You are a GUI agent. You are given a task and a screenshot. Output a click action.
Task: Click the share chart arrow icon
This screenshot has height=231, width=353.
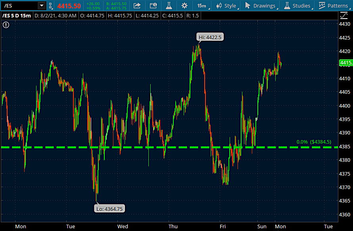[x=137, y=6]
